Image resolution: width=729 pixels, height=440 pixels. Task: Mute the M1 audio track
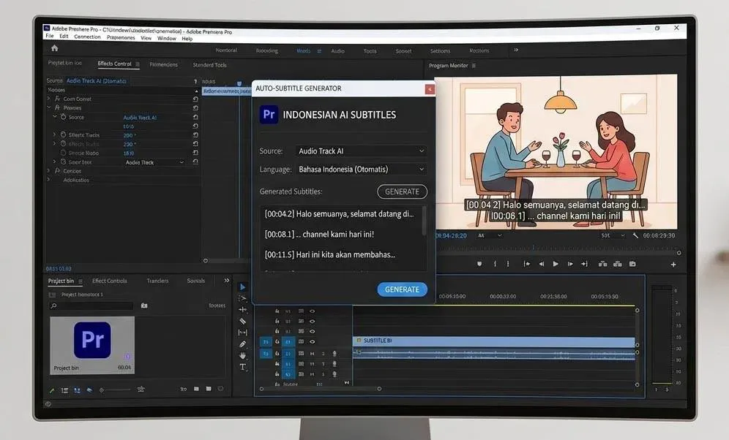(313, 354)
